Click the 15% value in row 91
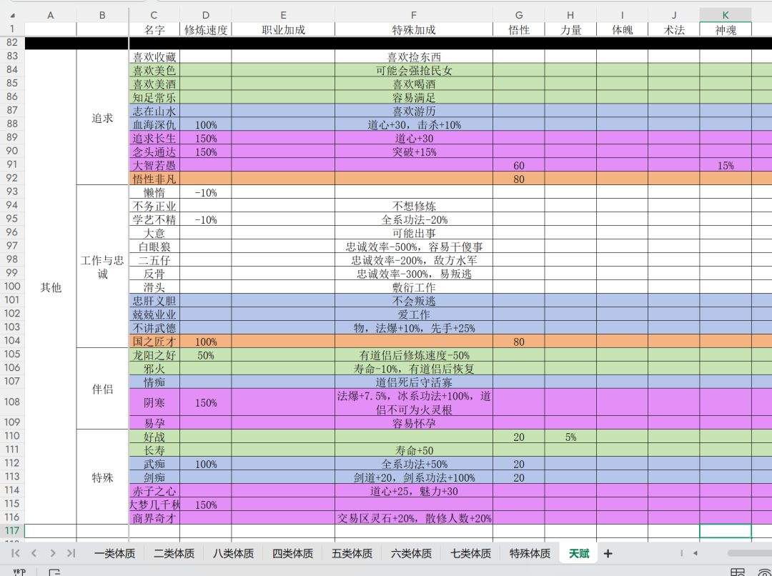 pyautogui.click(x=726, y=165)
